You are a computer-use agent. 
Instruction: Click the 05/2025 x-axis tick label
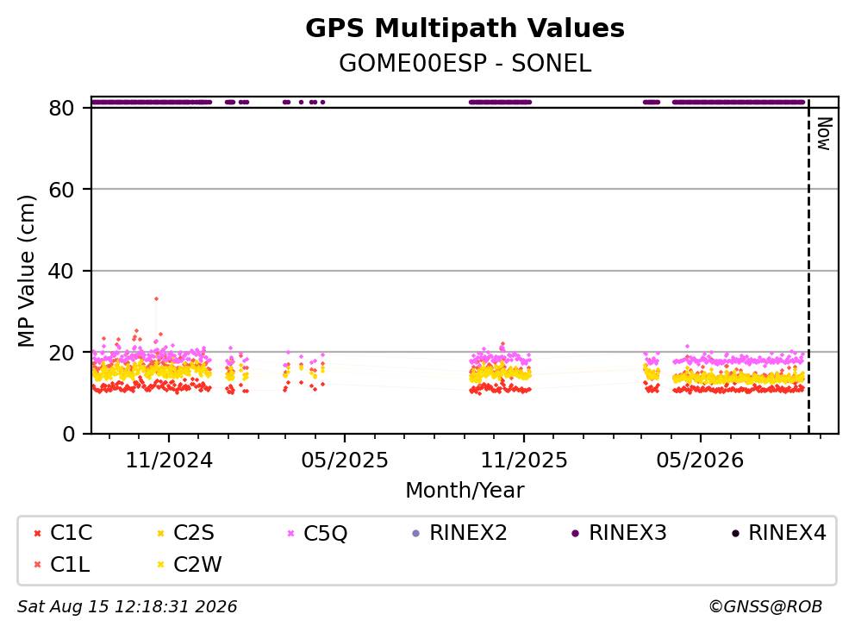click(345, 461)
